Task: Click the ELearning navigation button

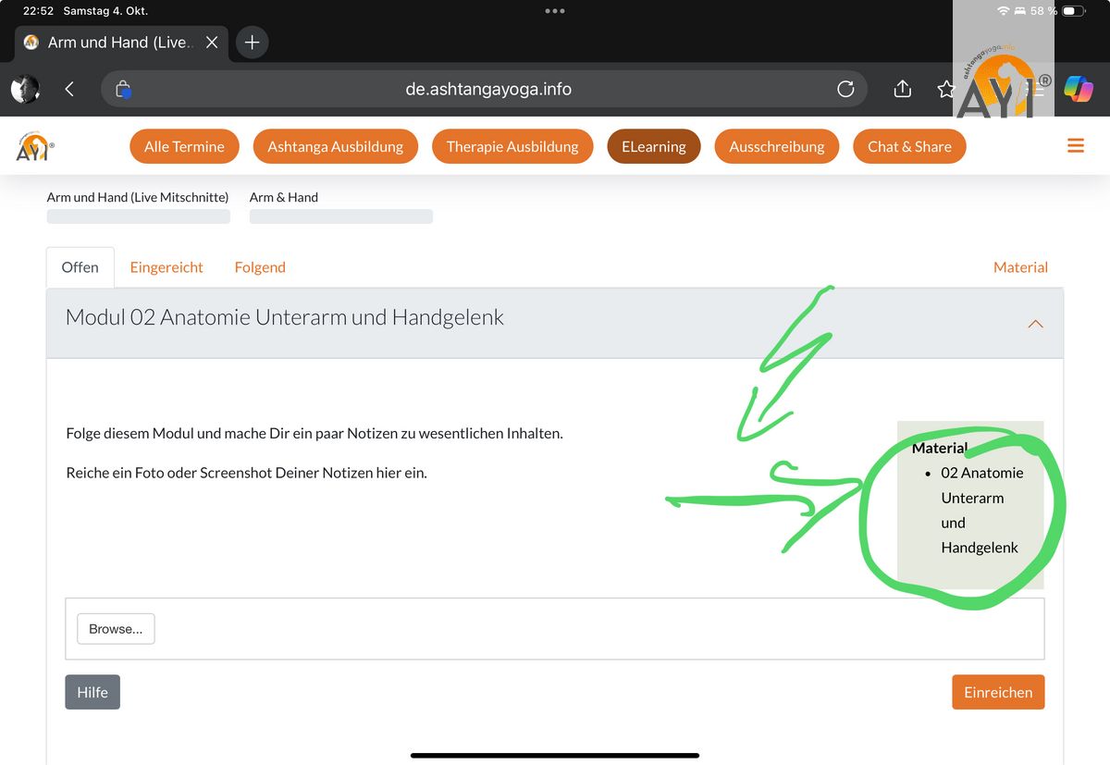Action: [653, 146]
